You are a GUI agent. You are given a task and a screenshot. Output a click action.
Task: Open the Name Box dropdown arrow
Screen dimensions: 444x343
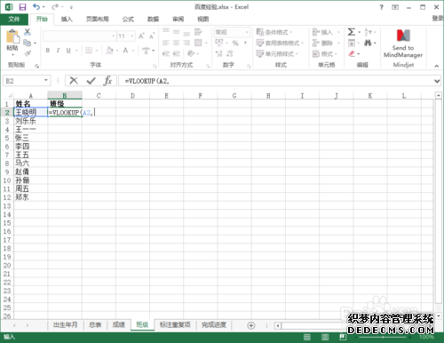tap(46, 81)
